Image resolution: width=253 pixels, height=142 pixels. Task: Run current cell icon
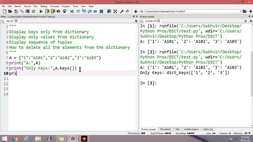coord(47,11)
